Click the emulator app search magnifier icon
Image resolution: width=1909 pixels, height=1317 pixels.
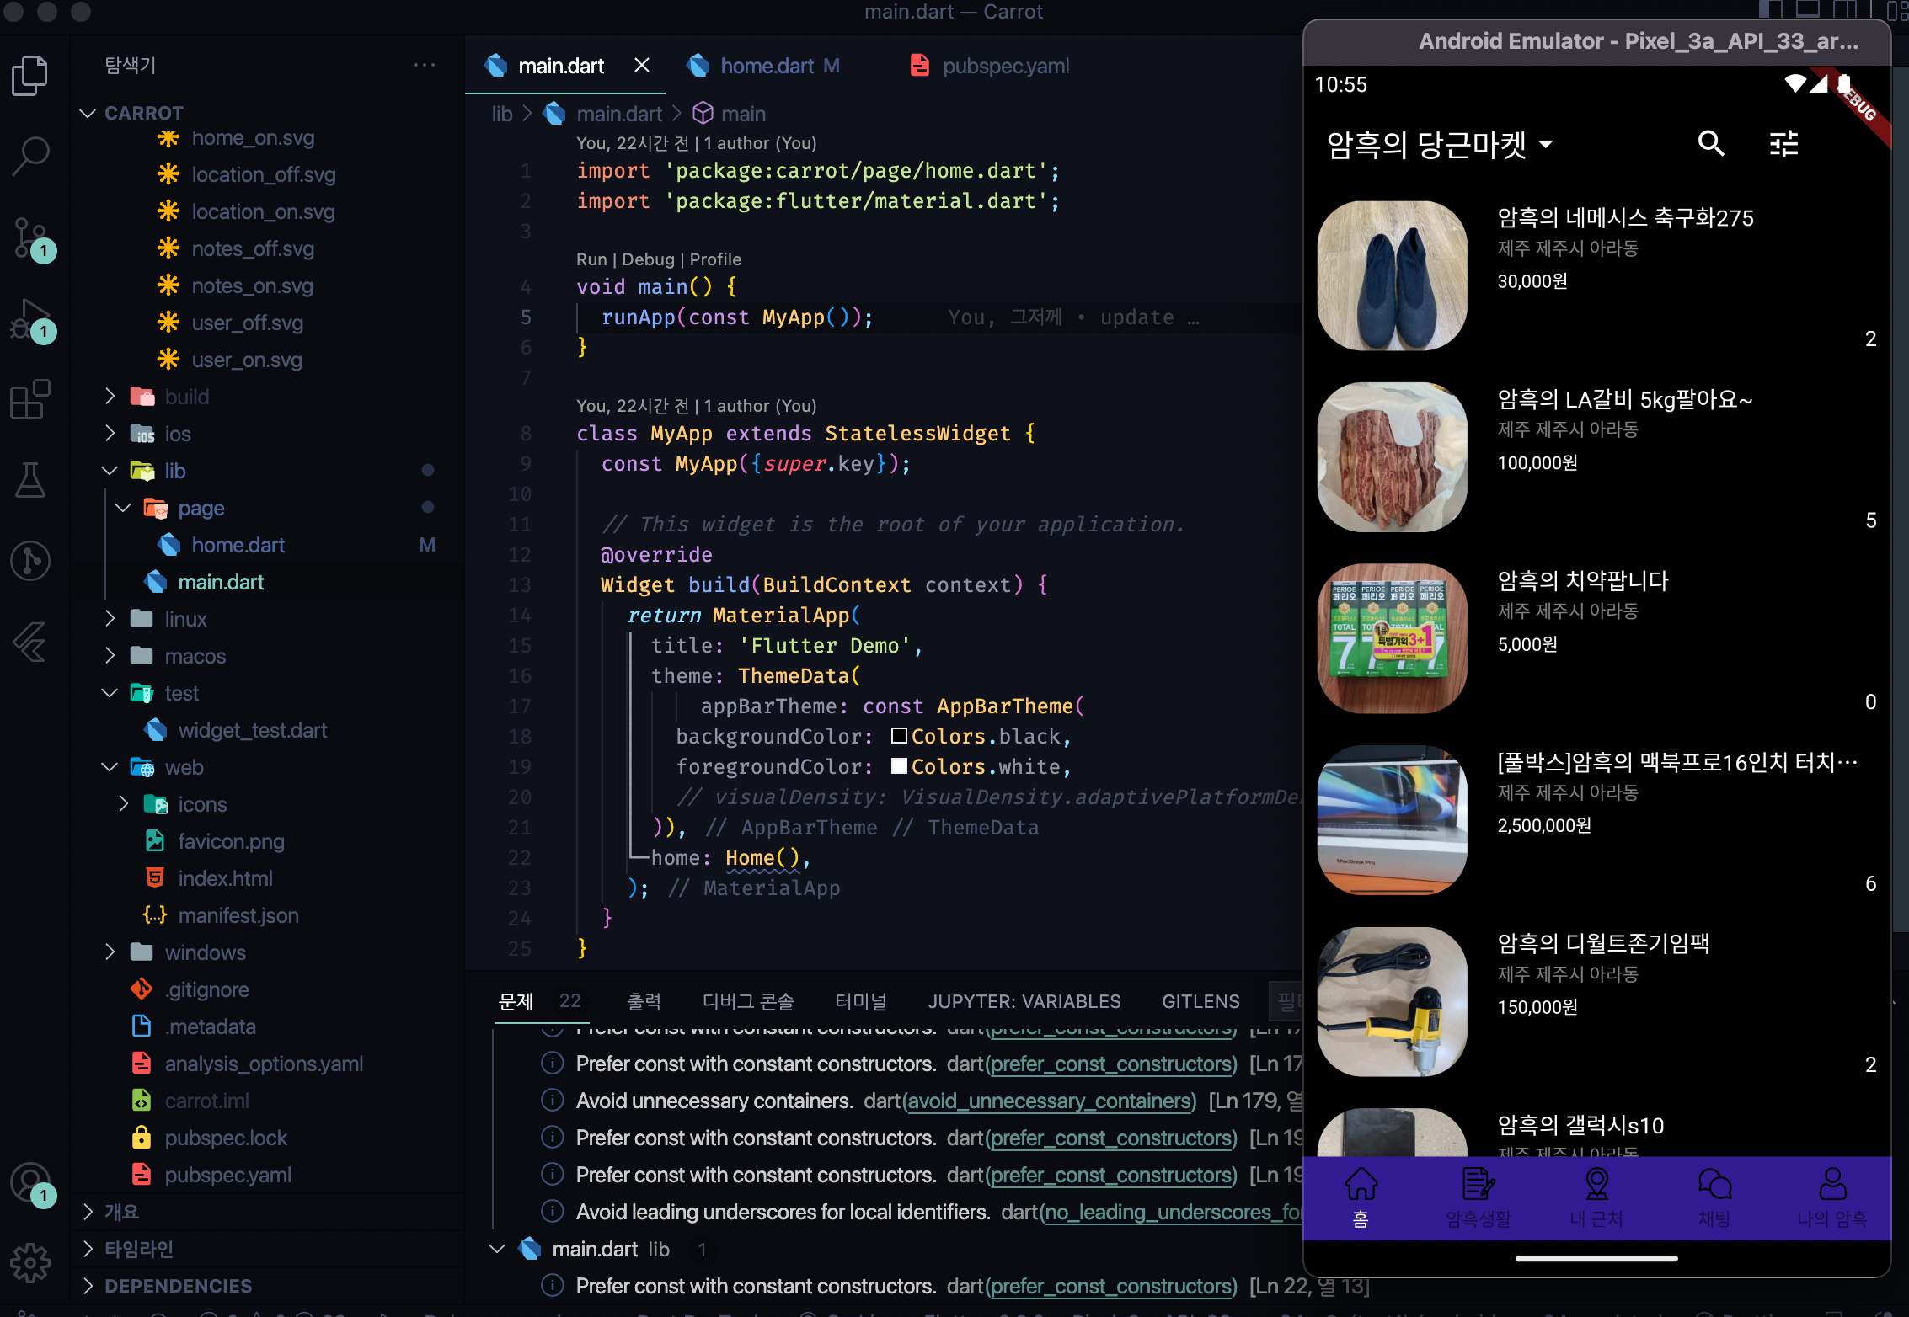point(1710,144)
